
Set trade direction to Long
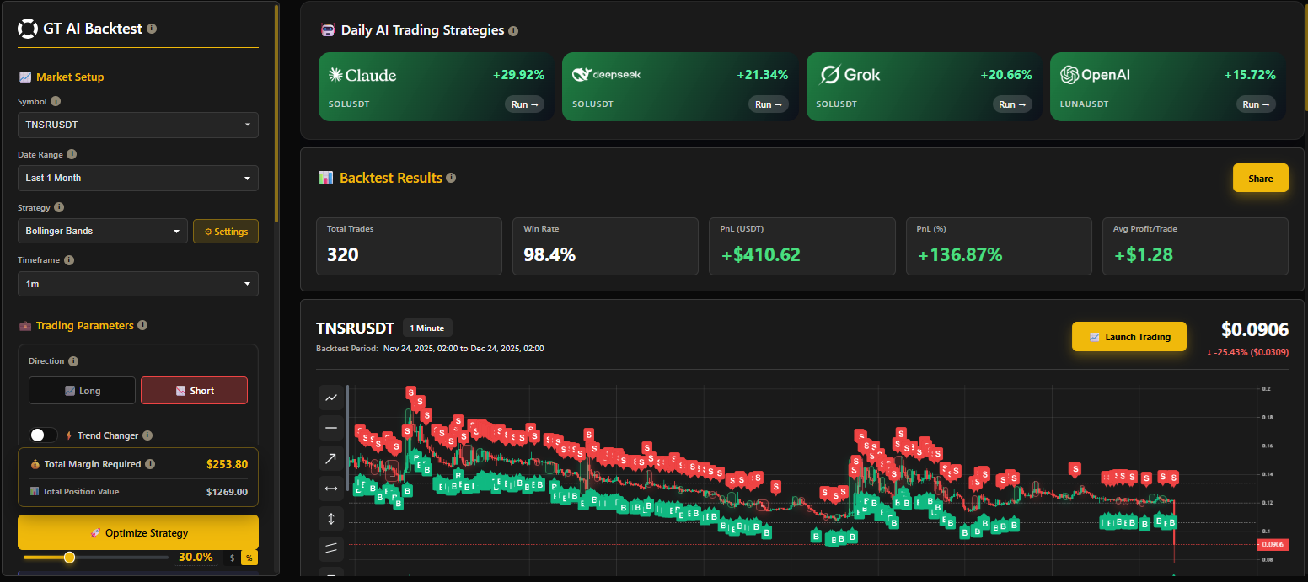82,391
